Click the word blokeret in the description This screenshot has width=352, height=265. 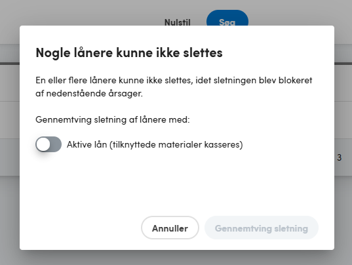click(295, 80)
